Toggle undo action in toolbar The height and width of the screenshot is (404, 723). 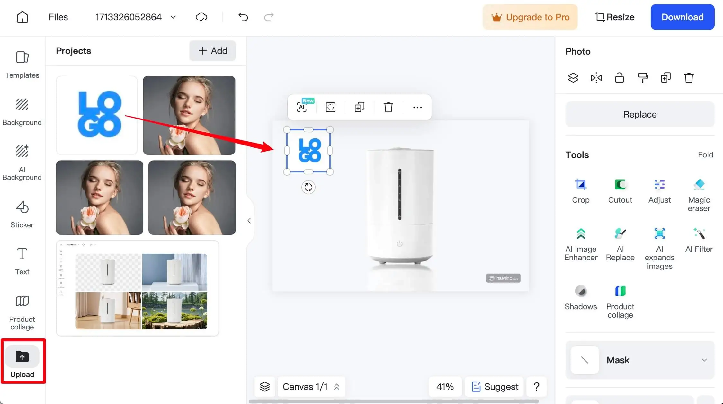[x=243, y=17]
